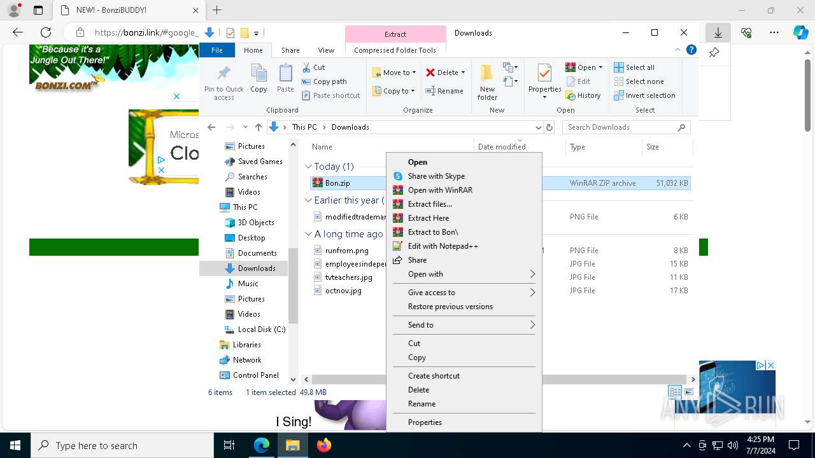This screenshot has height=458, width=815.
Task: Open the Windows Start menu
Action: [x=15, y=445]
